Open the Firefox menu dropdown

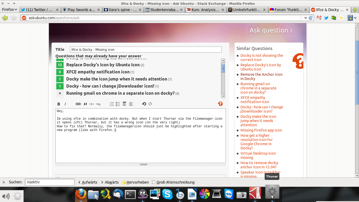coord(9,9)
